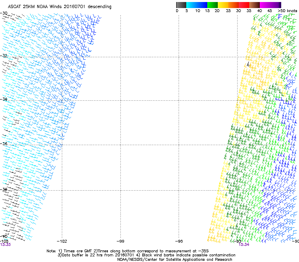
Task: Click the '-40' latitude axis label
Action: coord(4,236)
